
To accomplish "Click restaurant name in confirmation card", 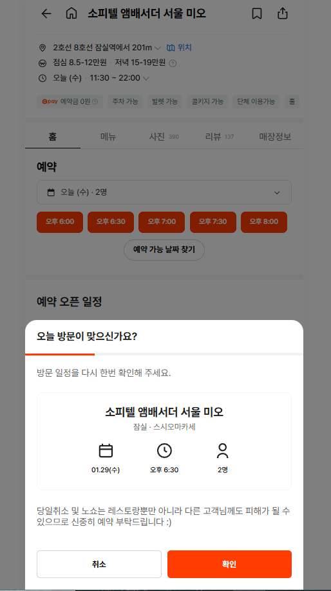I will (x=164, y=412).
